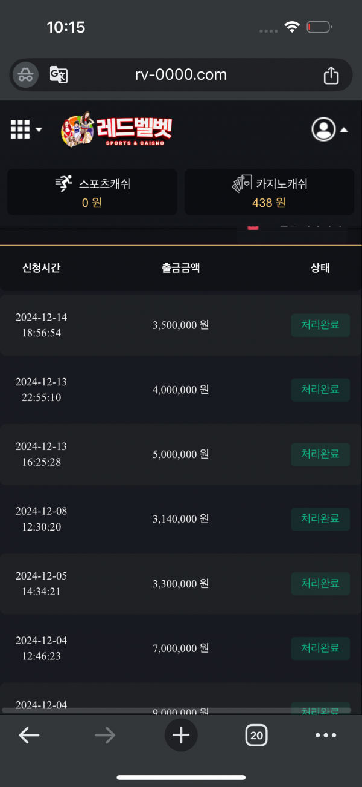
Task: Click the 레드벨벳 Sports & Casino logo
Action: click(x=116, y=129)
